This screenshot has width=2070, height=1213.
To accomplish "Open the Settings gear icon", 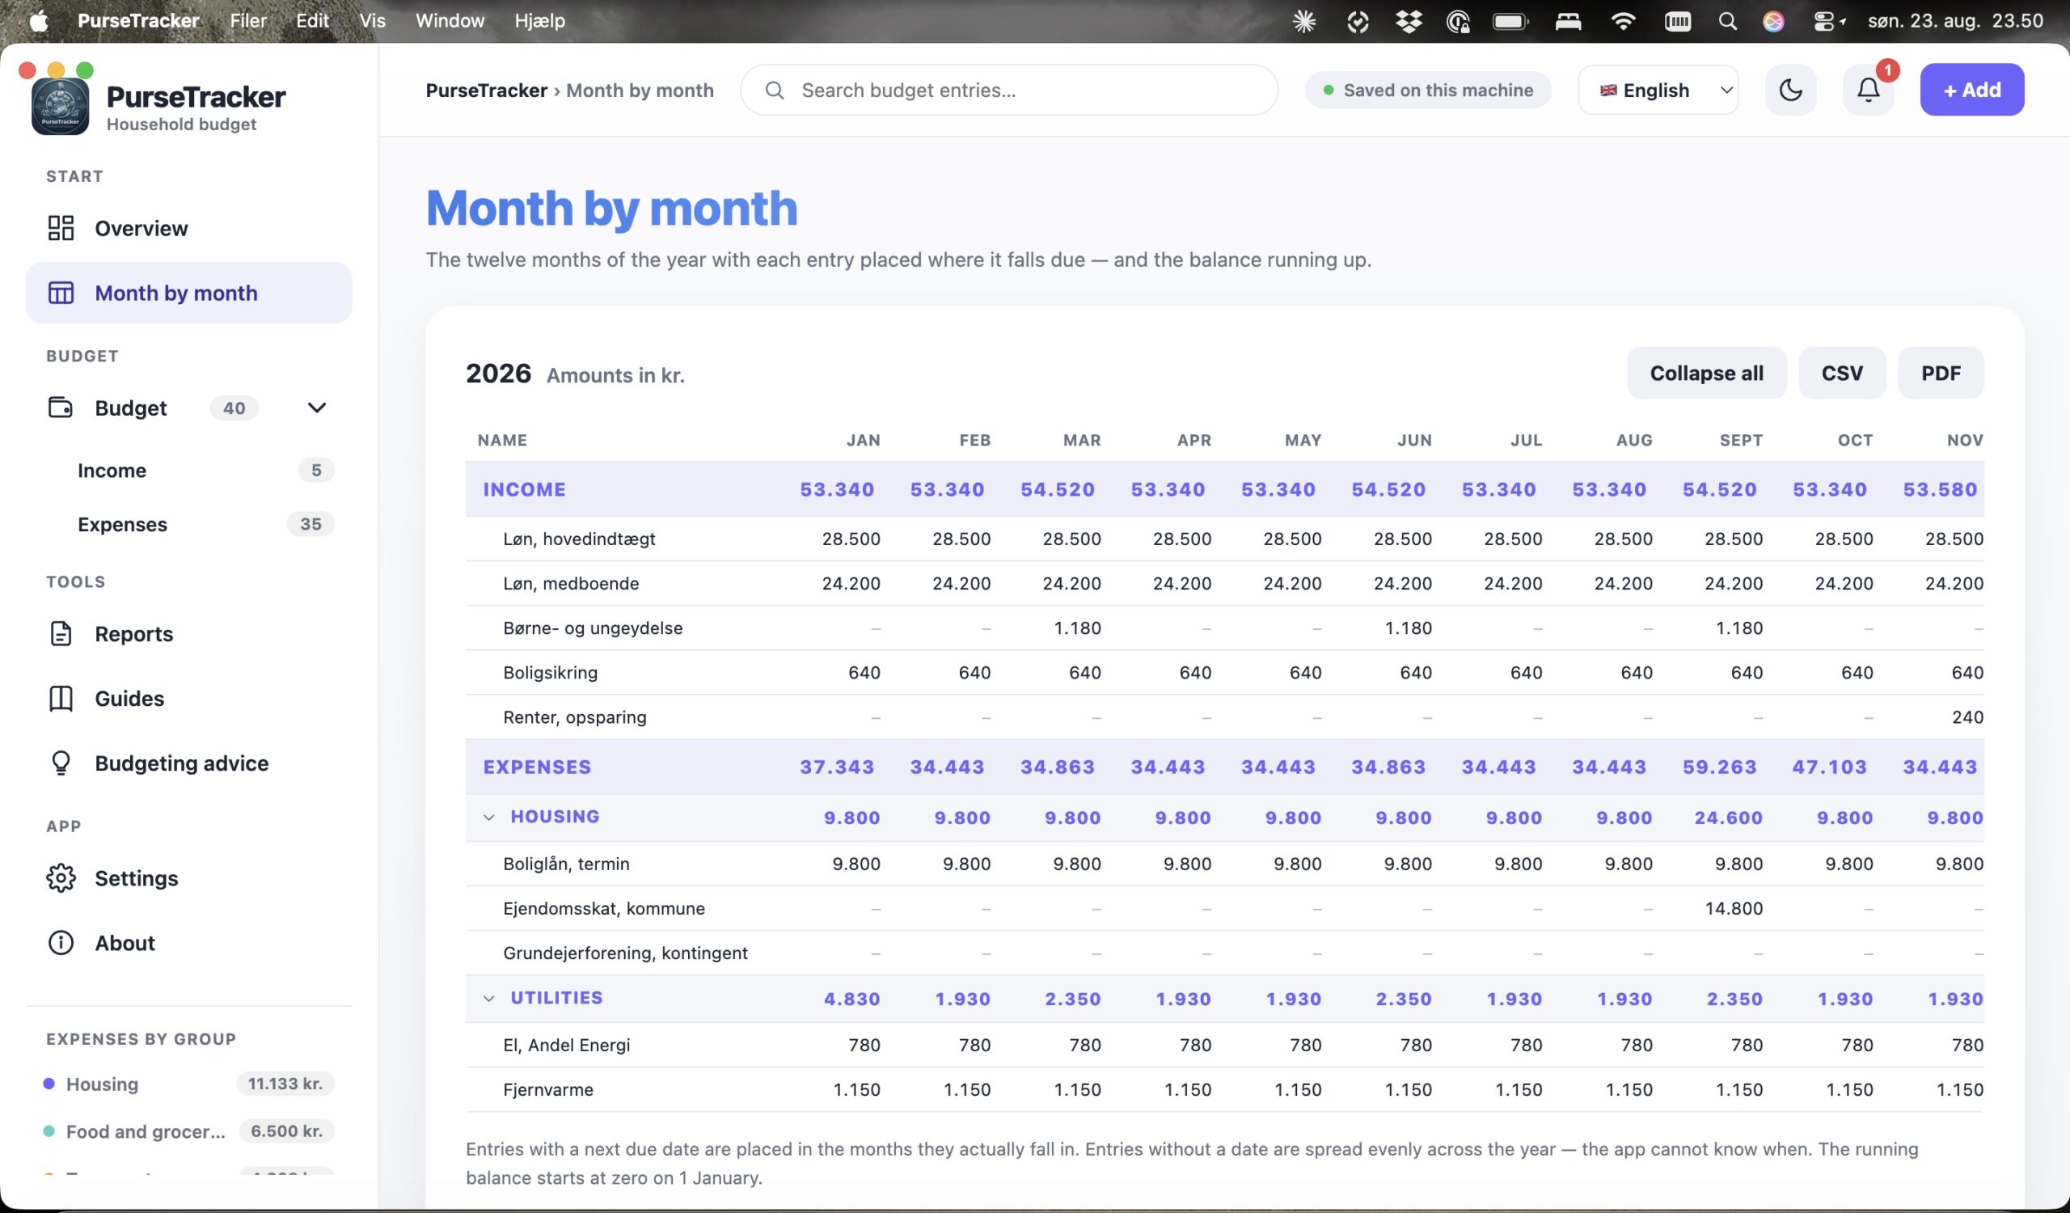I will 61,878.
